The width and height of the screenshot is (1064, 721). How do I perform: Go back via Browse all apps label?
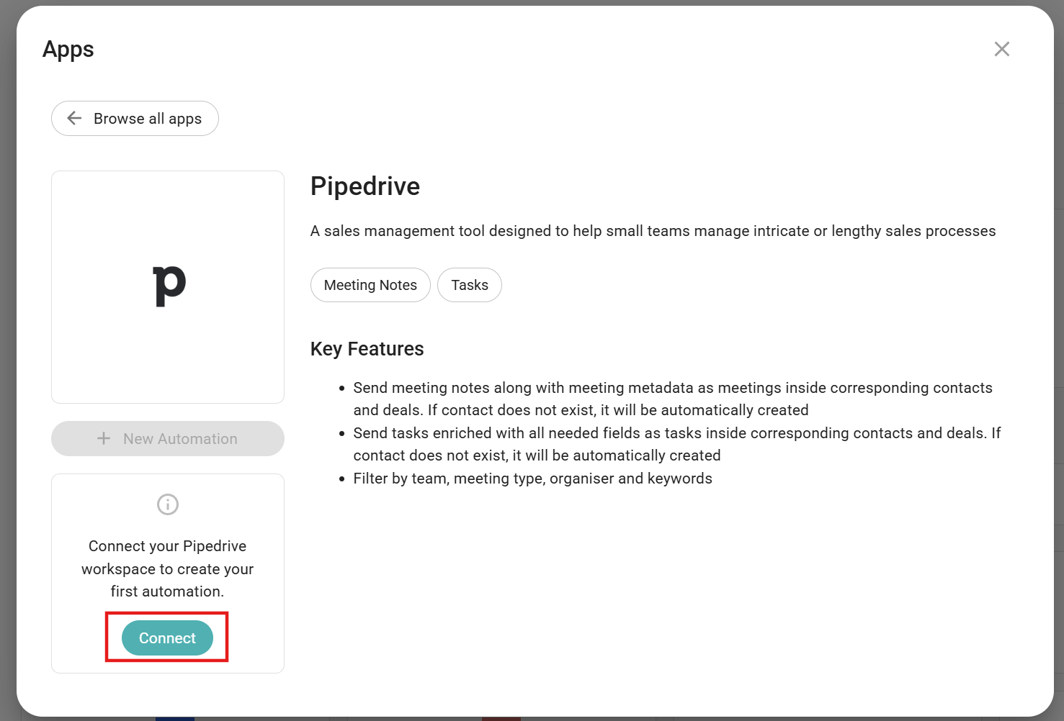(x=148, y=119)
